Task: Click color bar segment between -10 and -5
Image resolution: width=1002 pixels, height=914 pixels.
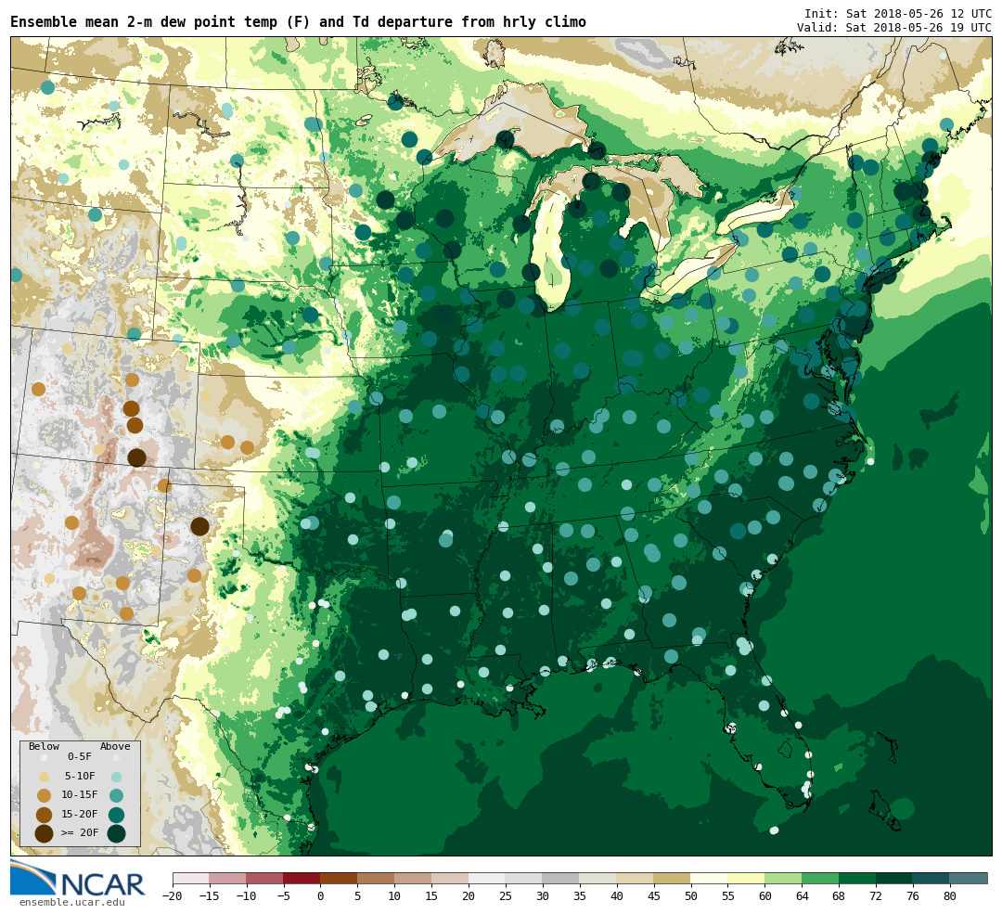Action: pyautogui.click(x=265, y=878)
